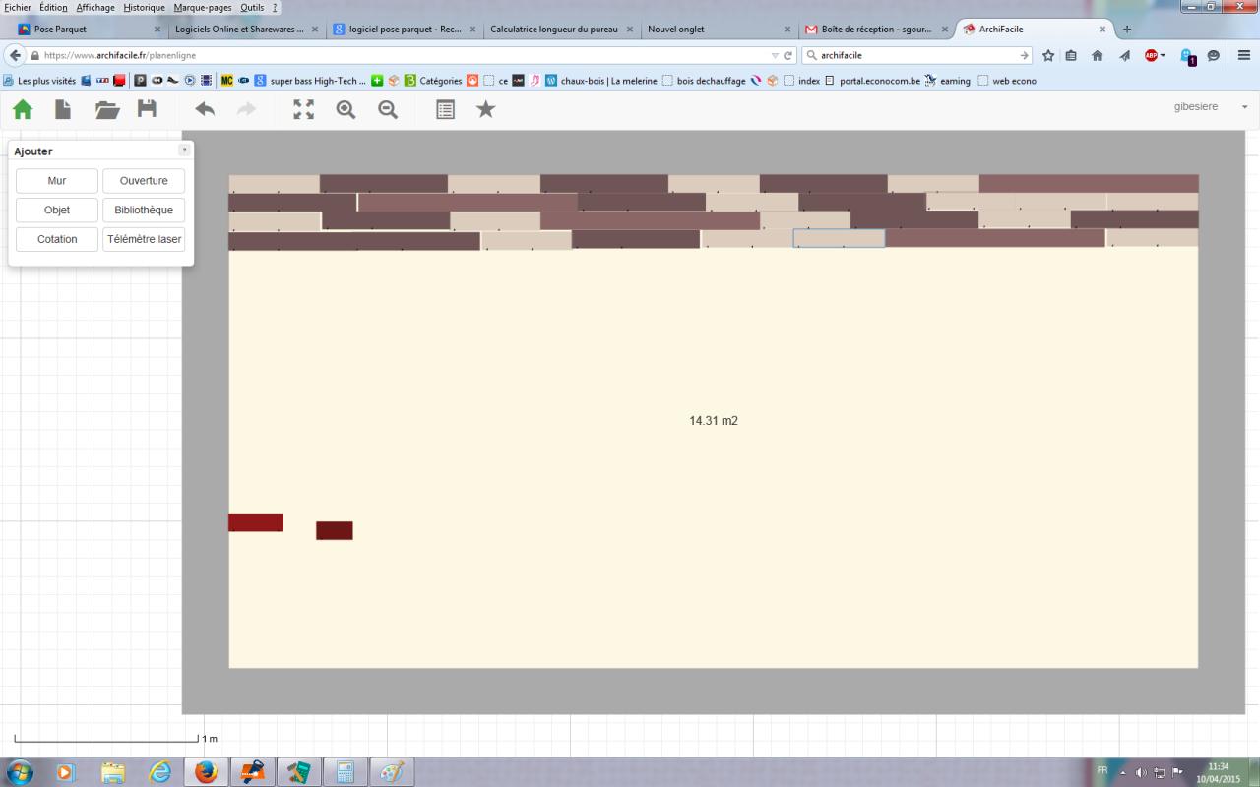The image size is (1260, 787).
Task: Open the Historique menu
Action: click(145, 7)
